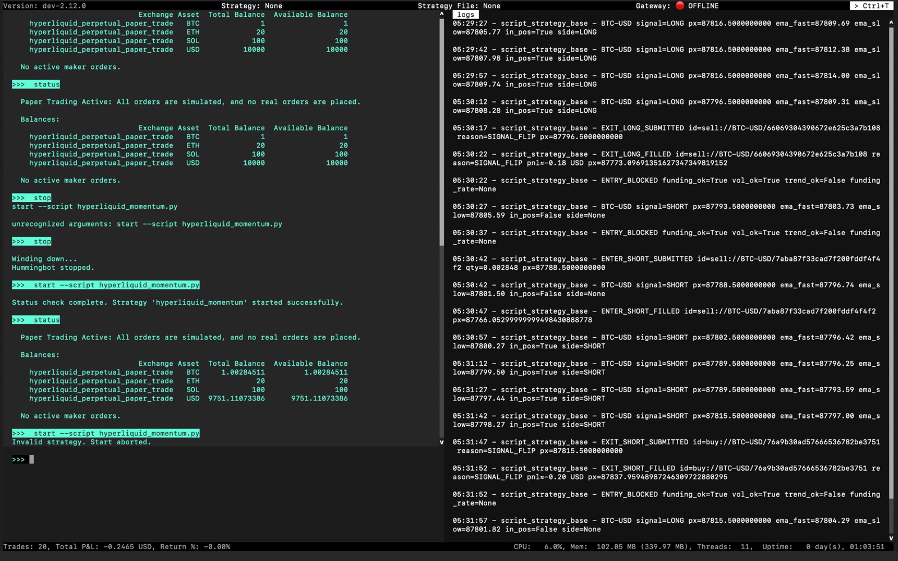Click the 05:30:27 signal=SHORT log entry
Viewport: 898px width, 561px height.
[666, 211]
